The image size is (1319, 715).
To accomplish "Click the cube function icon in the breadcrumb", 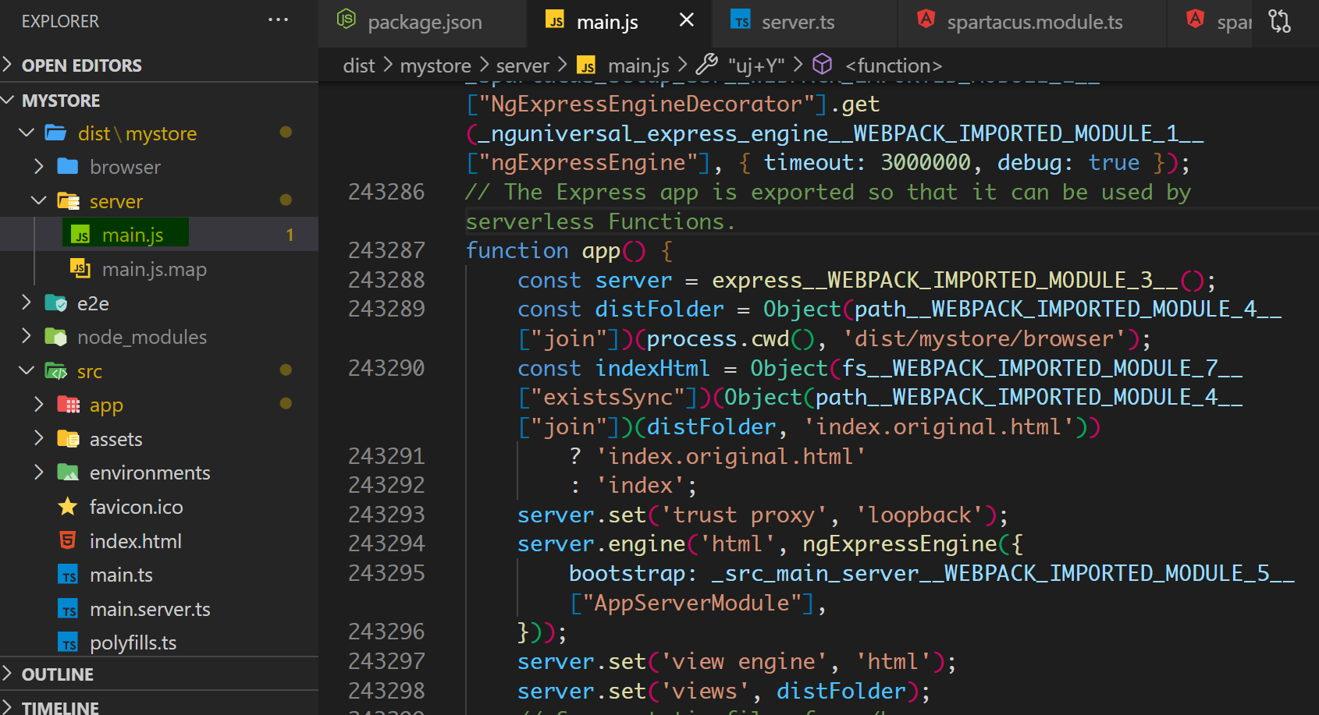I will coord(823,64).
